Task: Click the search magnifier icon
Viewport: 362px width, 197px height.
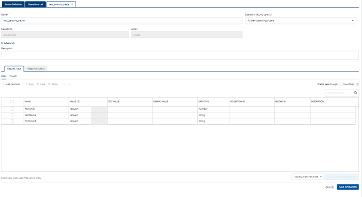Action: point(355,93)
